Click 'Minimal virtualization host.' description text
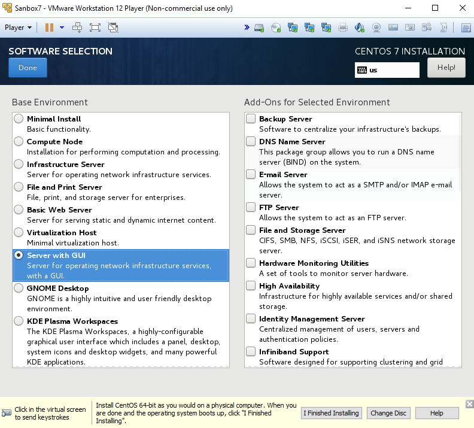The width and height of the screenshot is (474, 428). tap(73, 242)
